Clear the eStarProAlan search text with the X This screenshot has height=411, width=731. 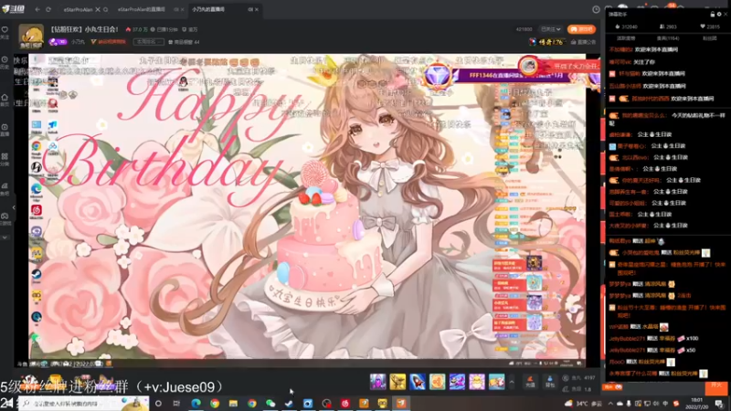pyautogui.click(x=98, y=9)
